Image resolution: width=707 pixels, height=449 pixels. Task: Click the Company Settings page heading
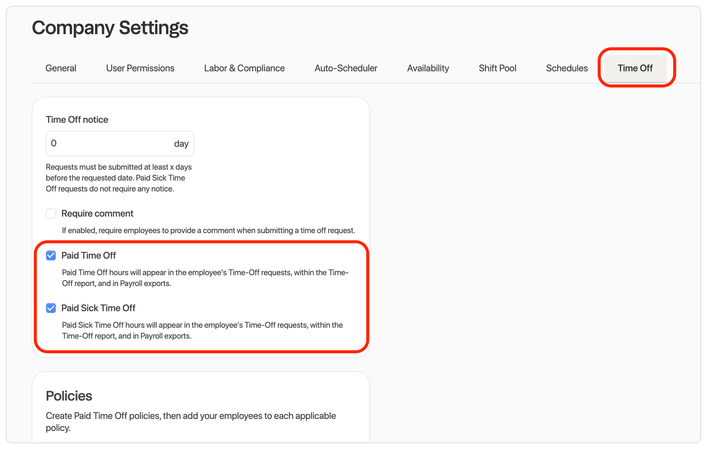[x=110, y=28]
